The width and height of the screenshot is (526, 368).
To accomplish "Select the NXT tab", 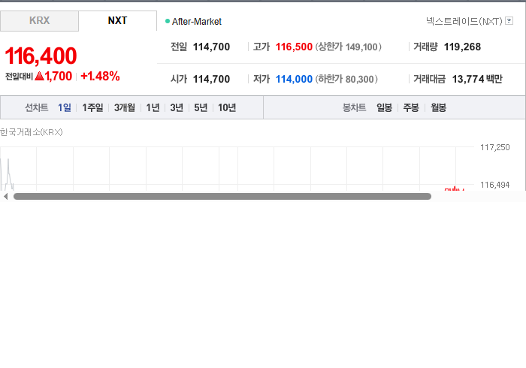I will 117,21.
